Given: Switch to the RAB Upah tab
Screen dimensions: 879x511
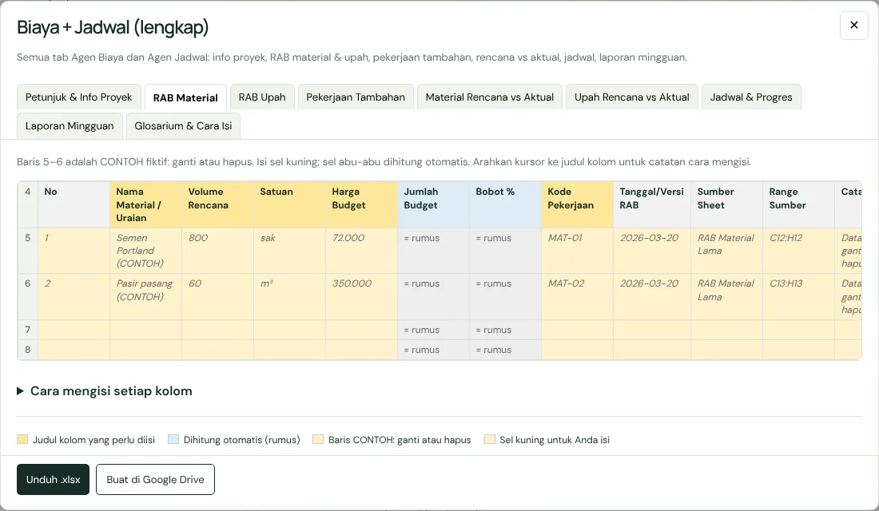Looking at the screenshot, I should click(x=262, y=97).
